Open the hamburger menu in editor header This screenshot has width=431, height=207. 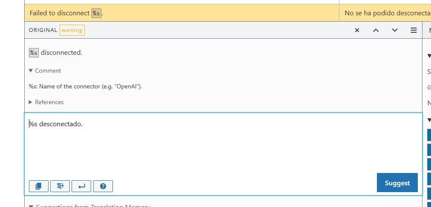coord(413,30)
